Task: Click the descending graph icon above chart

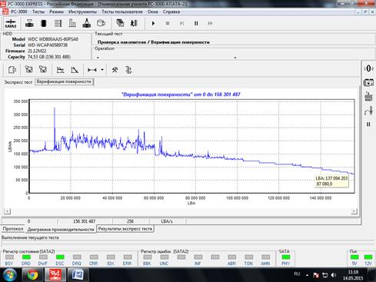Action: (x=75, y=70)
